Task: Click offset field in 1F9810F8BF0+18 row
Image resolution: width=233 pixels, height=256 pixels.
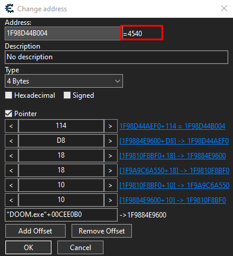Action: pyautogui.click(x=61, y=155)
